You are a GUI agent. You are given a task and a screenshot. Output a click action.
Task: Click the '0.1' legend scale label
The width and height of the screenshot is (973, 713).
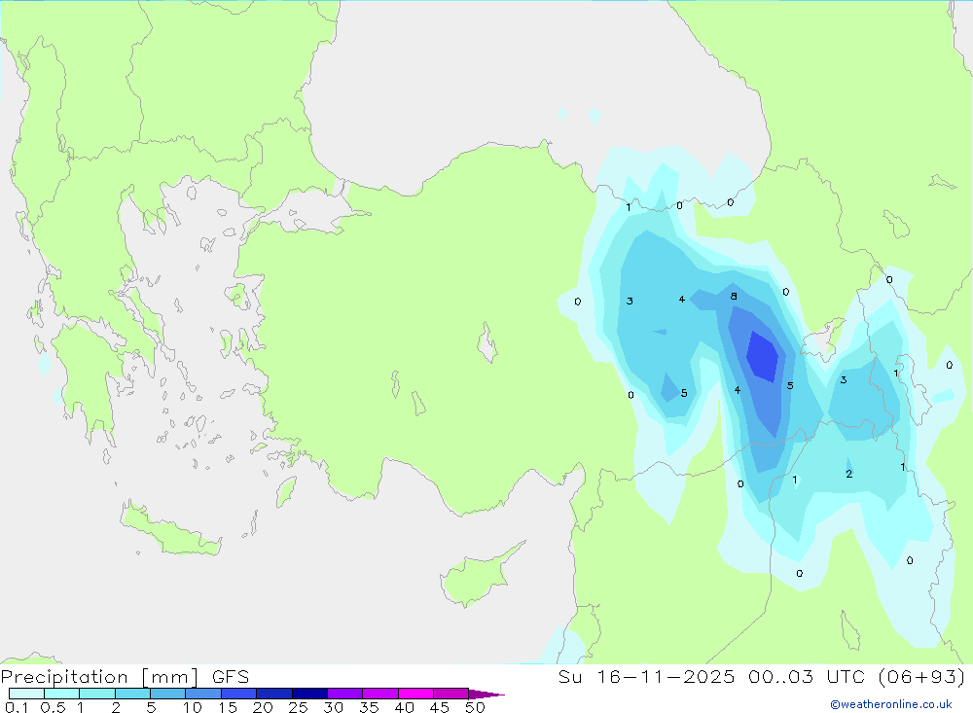17,707
